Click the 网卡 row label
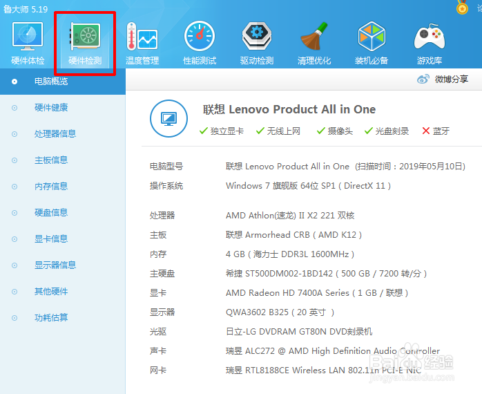The width and height of the screenshot is (482, 394). click(x=158, y=370)
